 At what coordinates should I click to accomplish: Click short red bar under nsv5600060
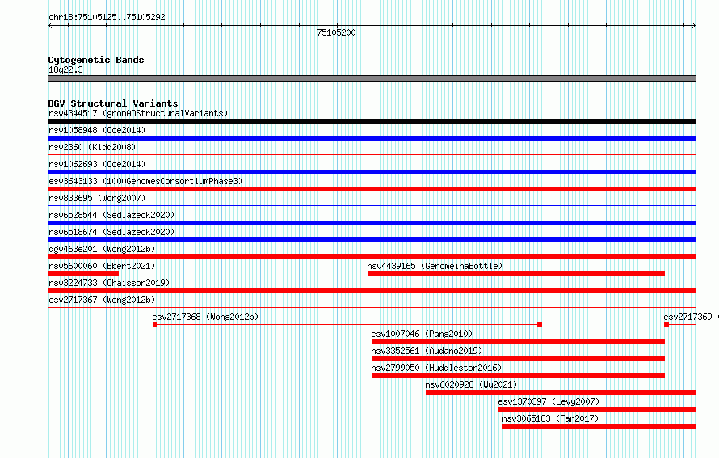pyautogui.click(x=83, y=274)
